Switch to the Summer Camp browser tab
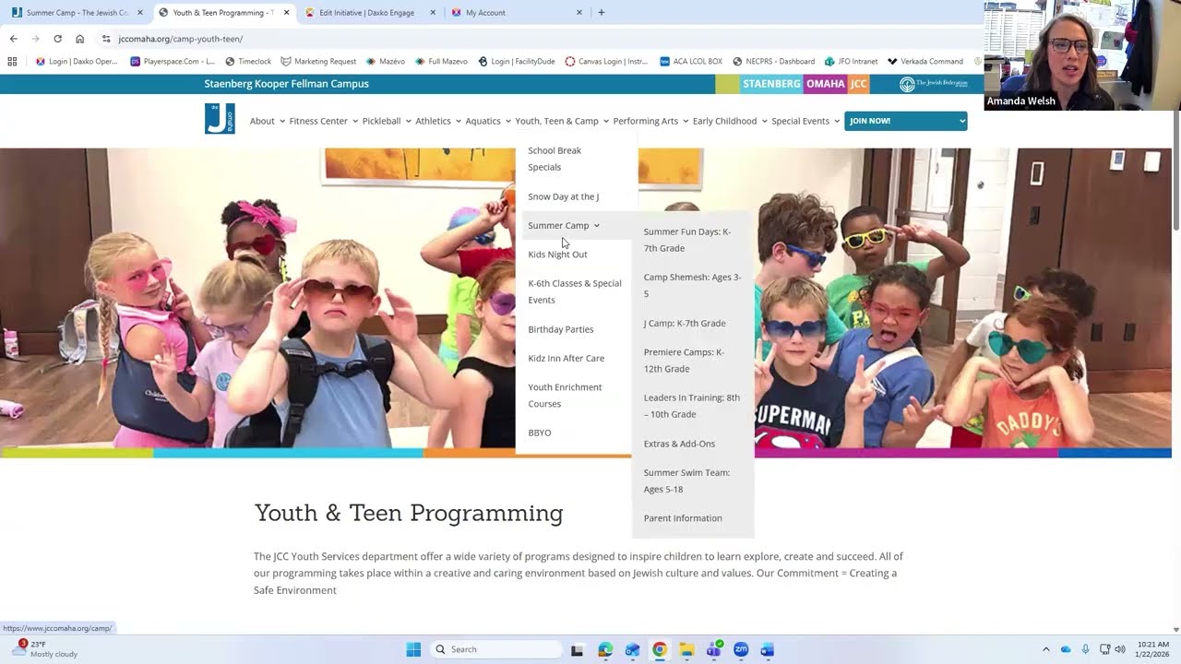The width and height of the screenshot is (1181, 664). (77, 13)
